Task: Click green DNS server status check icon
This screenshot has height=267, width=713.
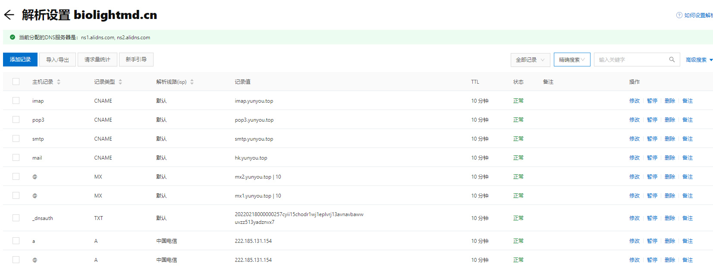Action: (13, 37)
